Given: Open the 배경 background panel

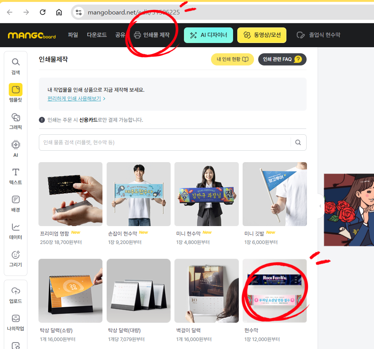Looking at the screenshot, I should tap(16, 203).
